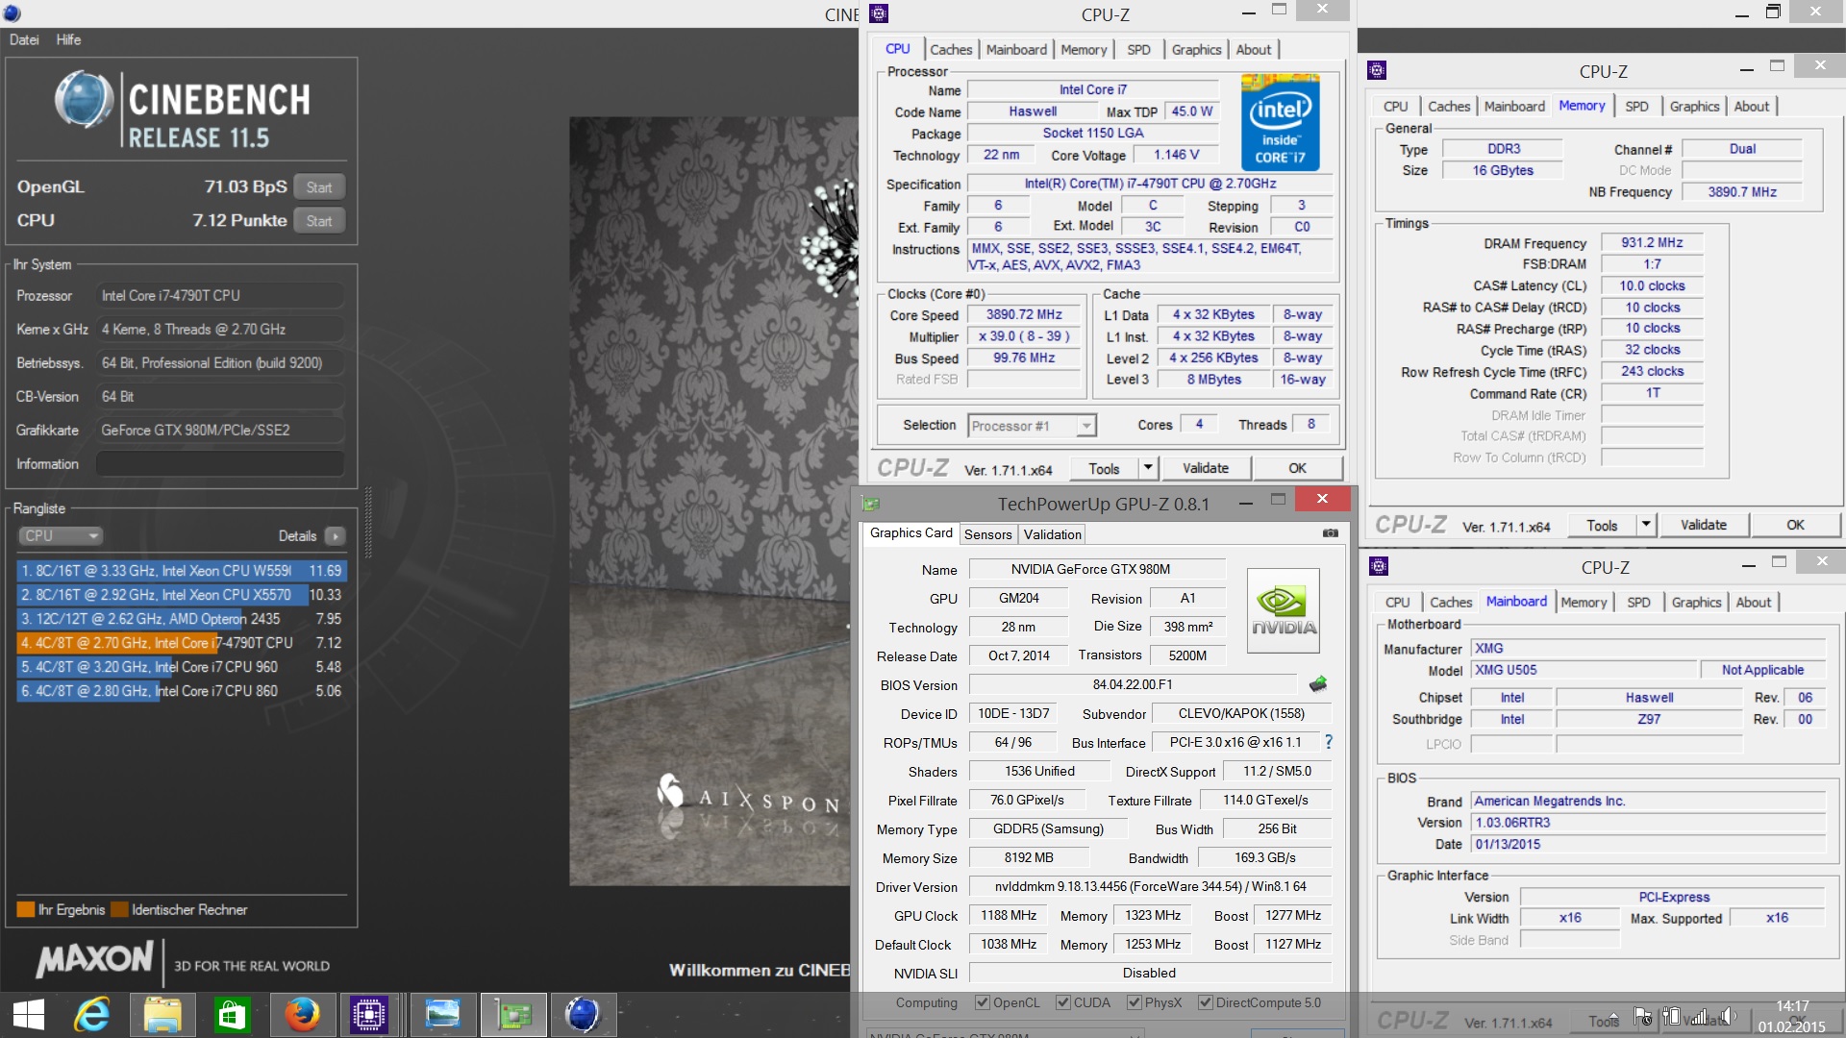The width and height of the screenshot is (1846, 1038).
Task: Take a GPU-Z screenshot via camera icon
Action: [1331, 533]
